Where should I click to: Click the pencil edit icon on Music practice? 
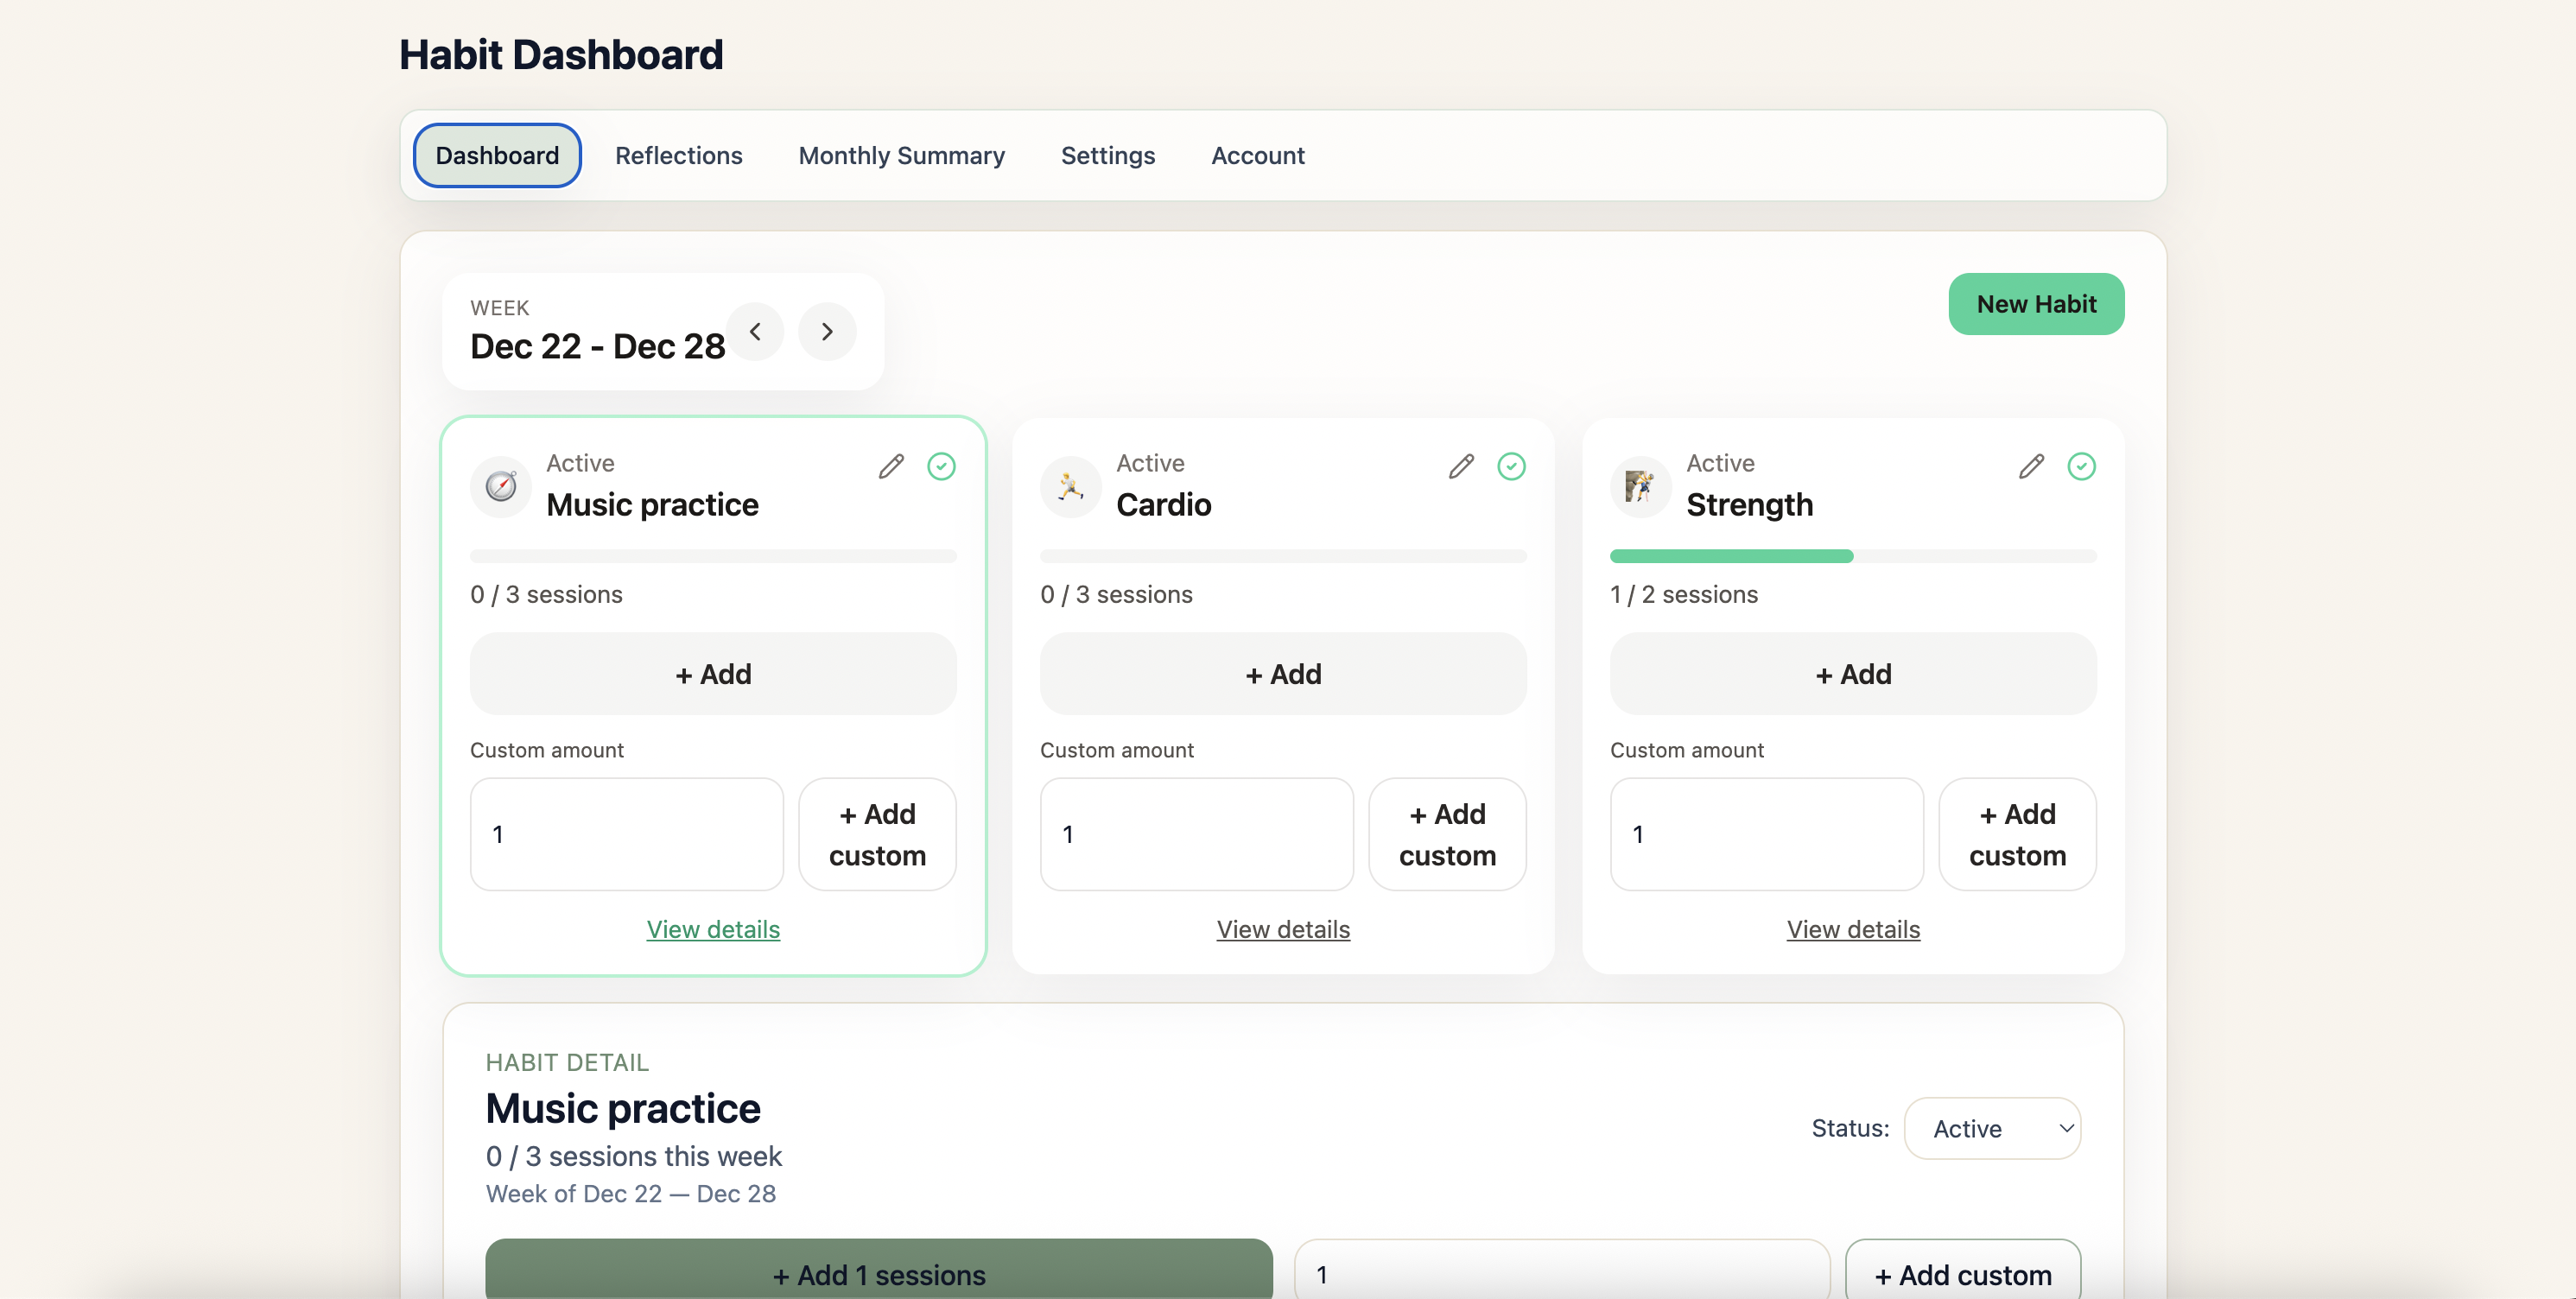(x=891, y=466)
